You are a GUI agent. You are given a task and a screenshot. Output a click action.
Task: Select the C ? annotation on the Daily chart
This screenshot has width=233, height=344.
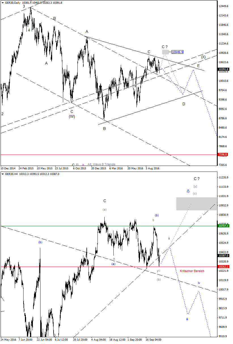[164, 46]
